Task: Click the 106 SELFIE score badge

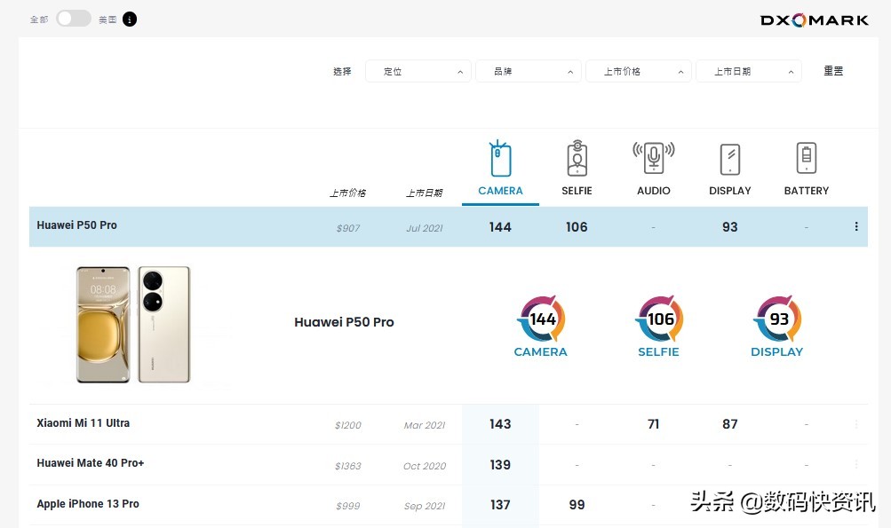Action: pyautogui.click(x=658, y=319)
